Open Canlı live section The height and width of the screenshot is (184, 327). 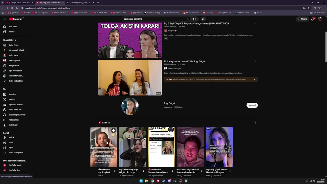click(11, 143)
